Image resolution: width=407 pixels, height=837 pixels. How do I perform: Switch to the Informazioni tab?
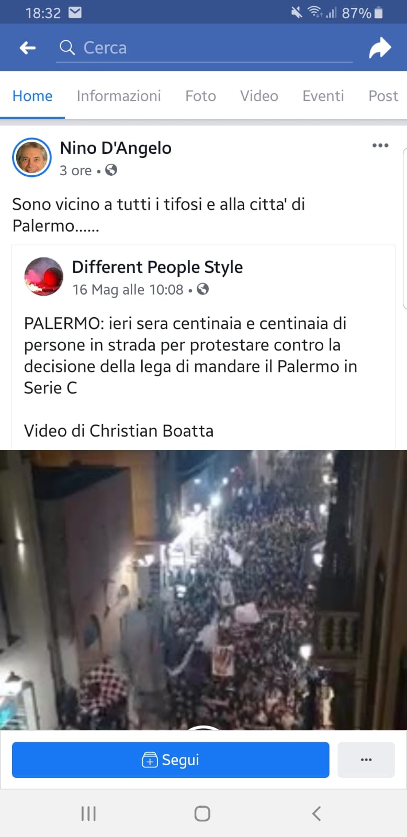click(119, 96)
